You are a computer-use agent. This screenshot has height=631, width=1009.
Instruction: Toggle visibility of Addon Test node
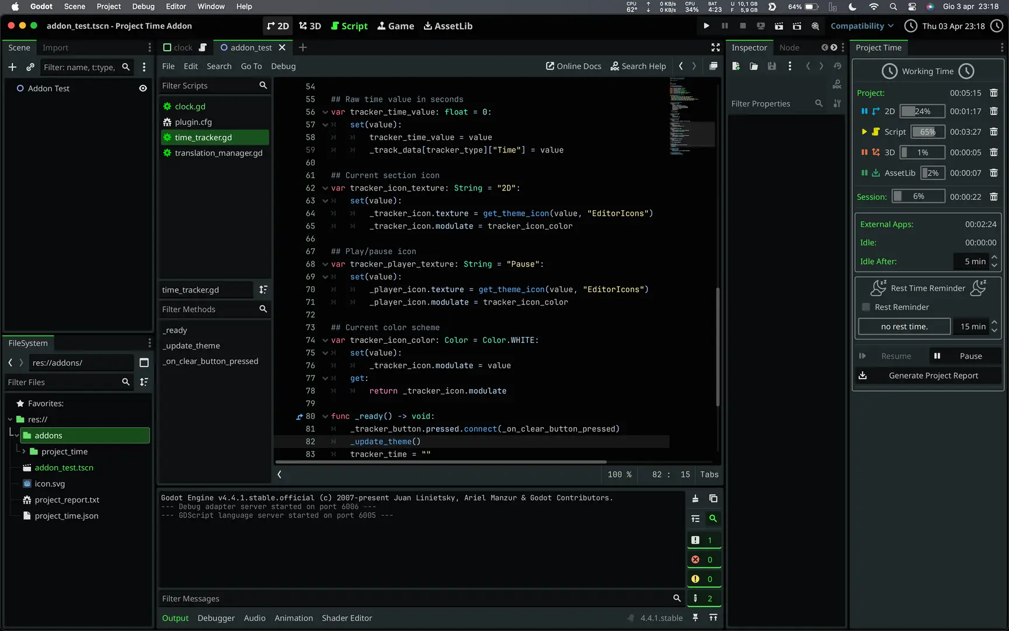(x=142, y=88)
